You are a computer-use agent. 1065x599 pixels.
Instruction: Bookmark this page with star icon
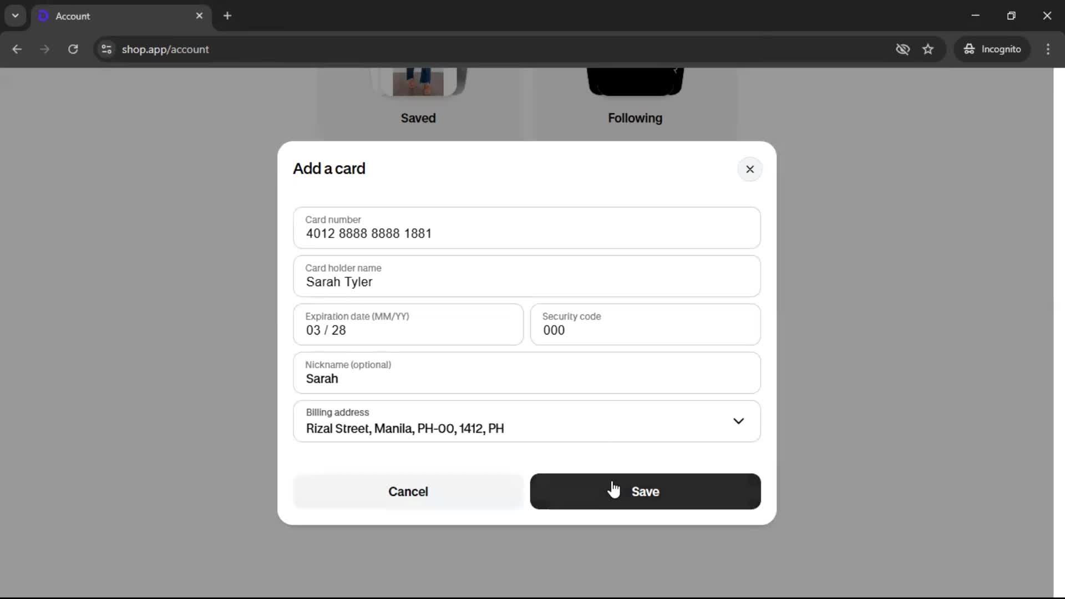[928, 49]
